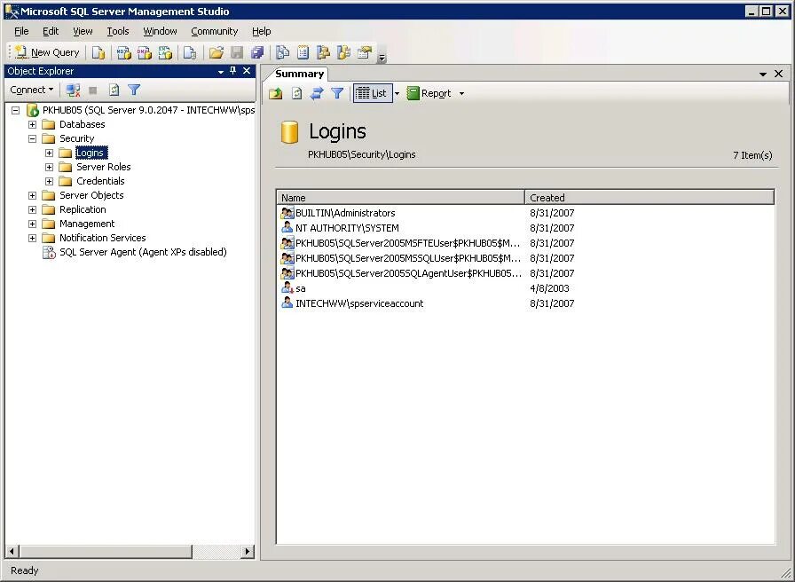Viewport: 795px width, 582px height.
Task: Click the Report button
Action: [429, 93]
